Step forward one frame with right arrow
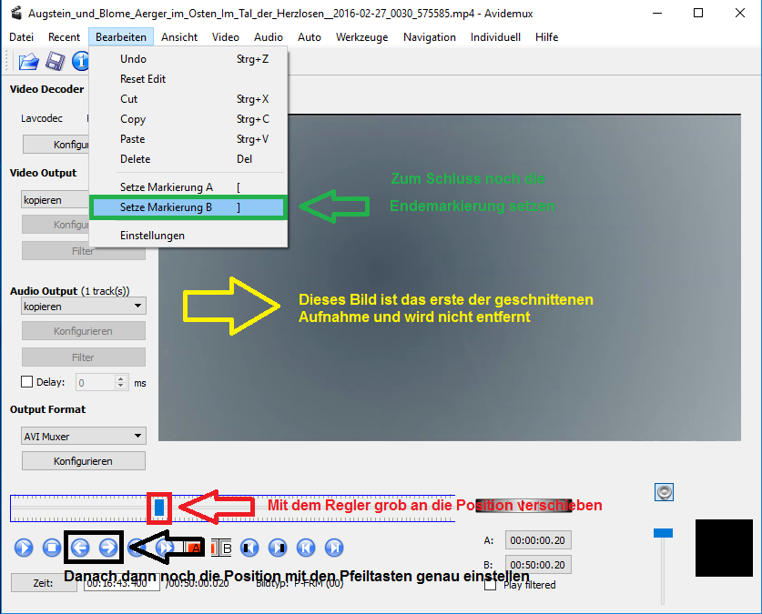 pyautogui.click(x=108, y=547)
